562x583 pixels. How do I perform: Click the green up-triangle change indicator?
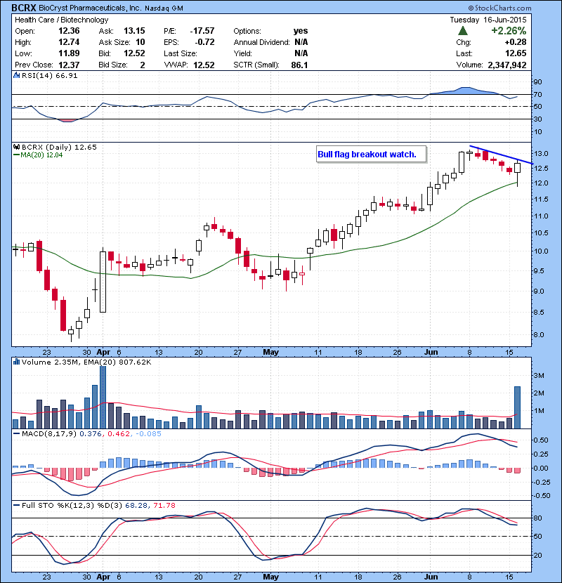pos(463,30)
